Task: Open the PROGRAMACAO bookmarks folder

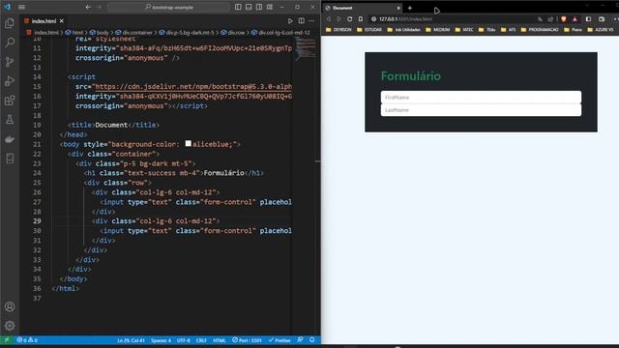Action: pos(540,30)
